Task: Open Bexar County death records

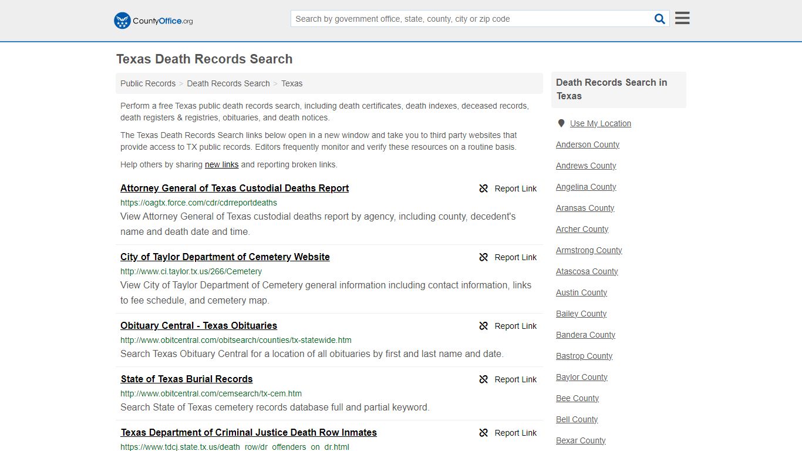Action: click(580, 440)
